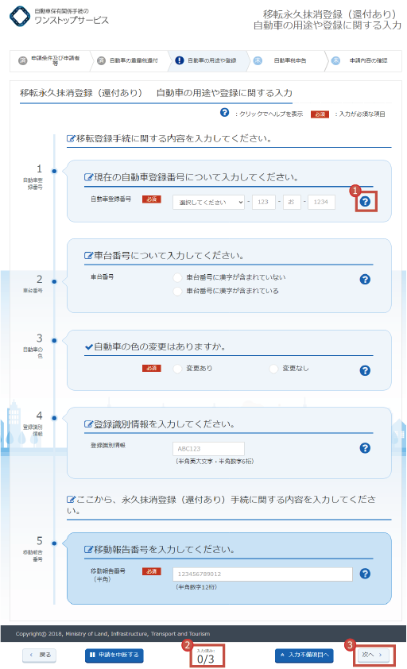Open the 選択してください registration dropdown
Viewport: 407px width, 669px height.
coord(209,203)
